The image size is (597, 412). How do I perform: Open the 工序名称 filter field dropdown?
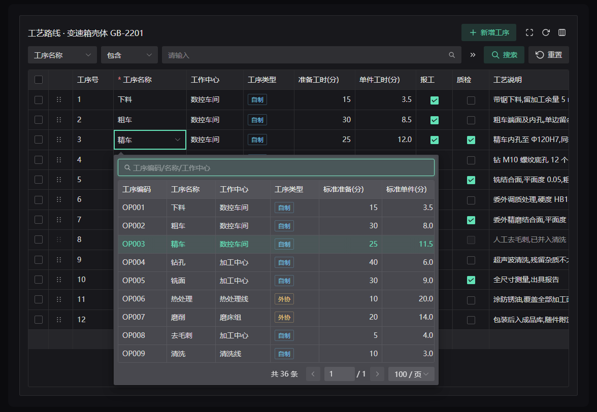tap(62, 55)
